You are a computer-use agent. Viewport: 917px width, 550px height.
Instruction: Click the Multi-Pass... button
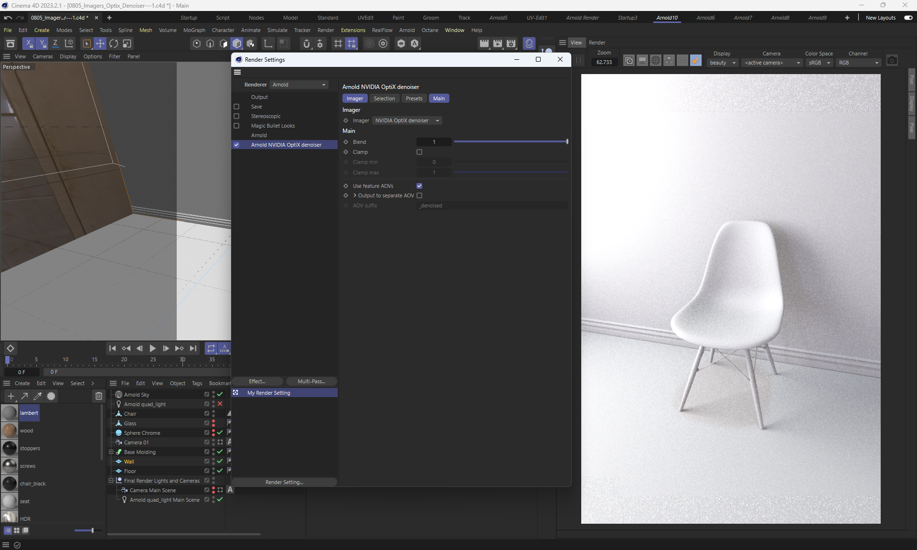pos(311,381)
